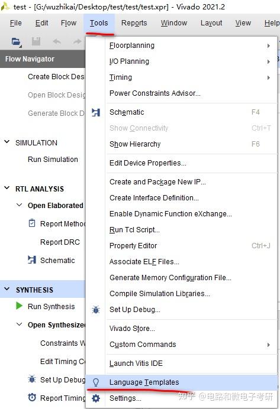Image resolution: width=280 pixels, height=409 pixels.
Task: Click the Open Project folder toolbar icon
Action: pos(16,42)
